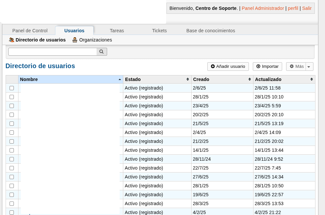325x215 pixels.
Task: Sort by the Nombre column header
Action: click(29, 79)
